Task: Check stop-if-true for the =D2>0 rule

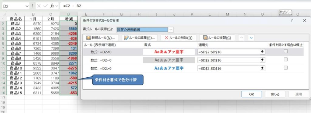Action: coord(285,68)
